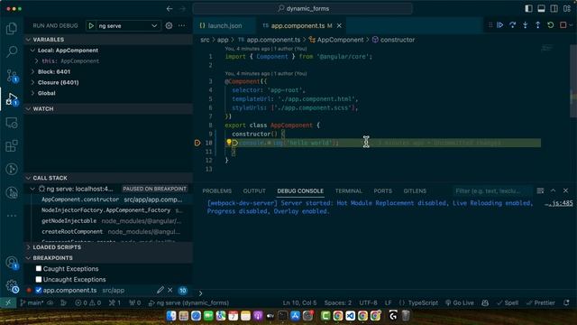Continue execution in debug toolbar
The height and width of the screenshot is (325, 577).
point(500,25)
